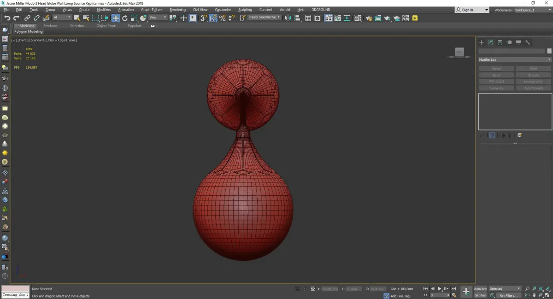Open the key mode 'Selected' dropdown
This screenshot has height=299, width=553.
[505, 289]
